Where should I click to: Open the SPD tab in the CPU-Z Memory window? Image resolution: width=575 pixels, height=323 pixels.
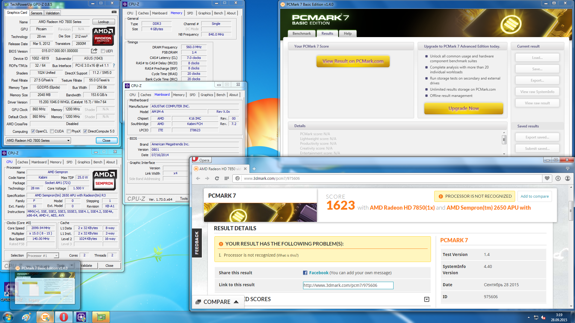190,13
